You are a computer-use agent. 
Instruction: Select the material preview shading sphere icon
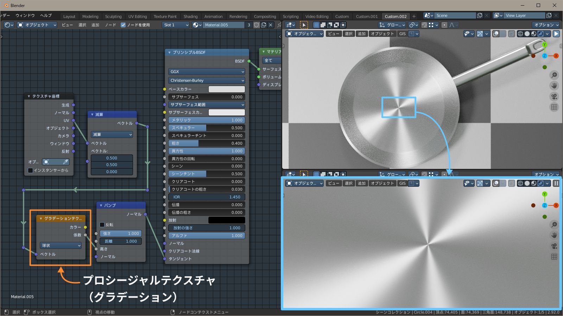[533, 34]
